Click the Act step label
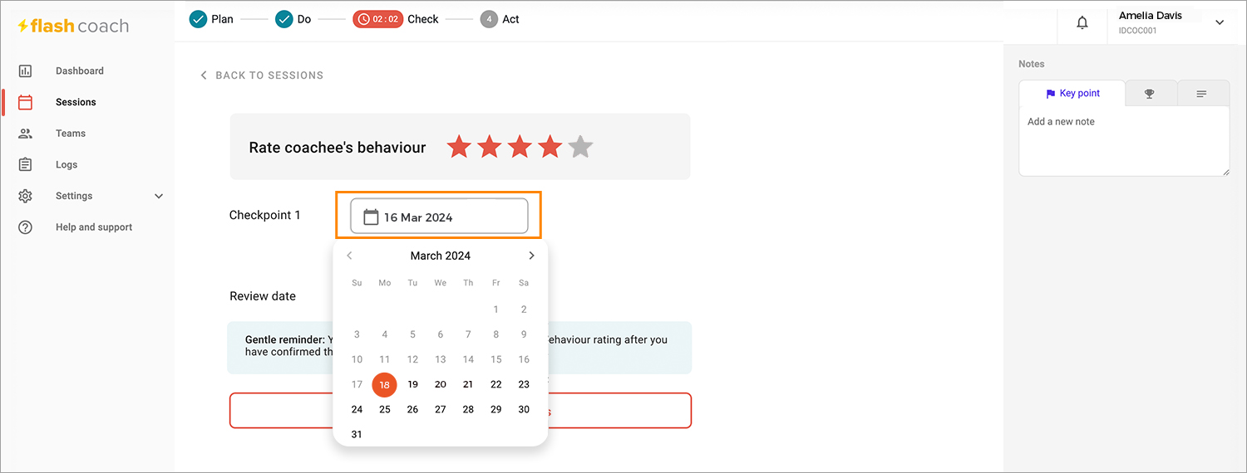This screenshot has height=473, width=1247. [x=510, y=19]
